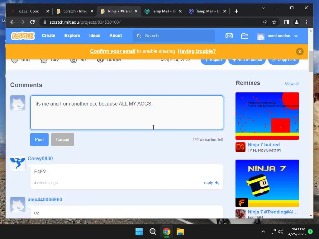Click the browser forward arrow
The width and height of the screenshot is (319, 239).
tap(22, 22)
